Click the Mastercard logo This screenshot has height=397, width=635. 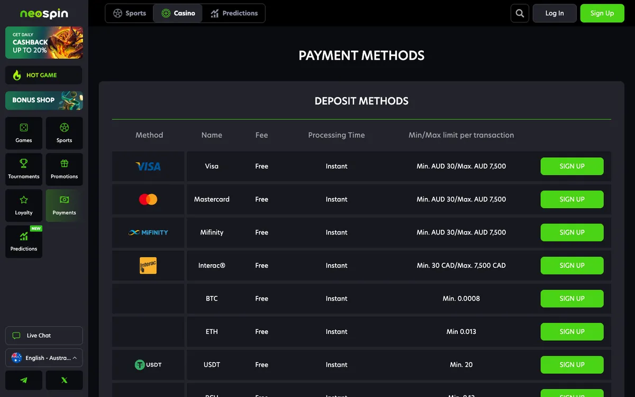click(x=148, y=200)
